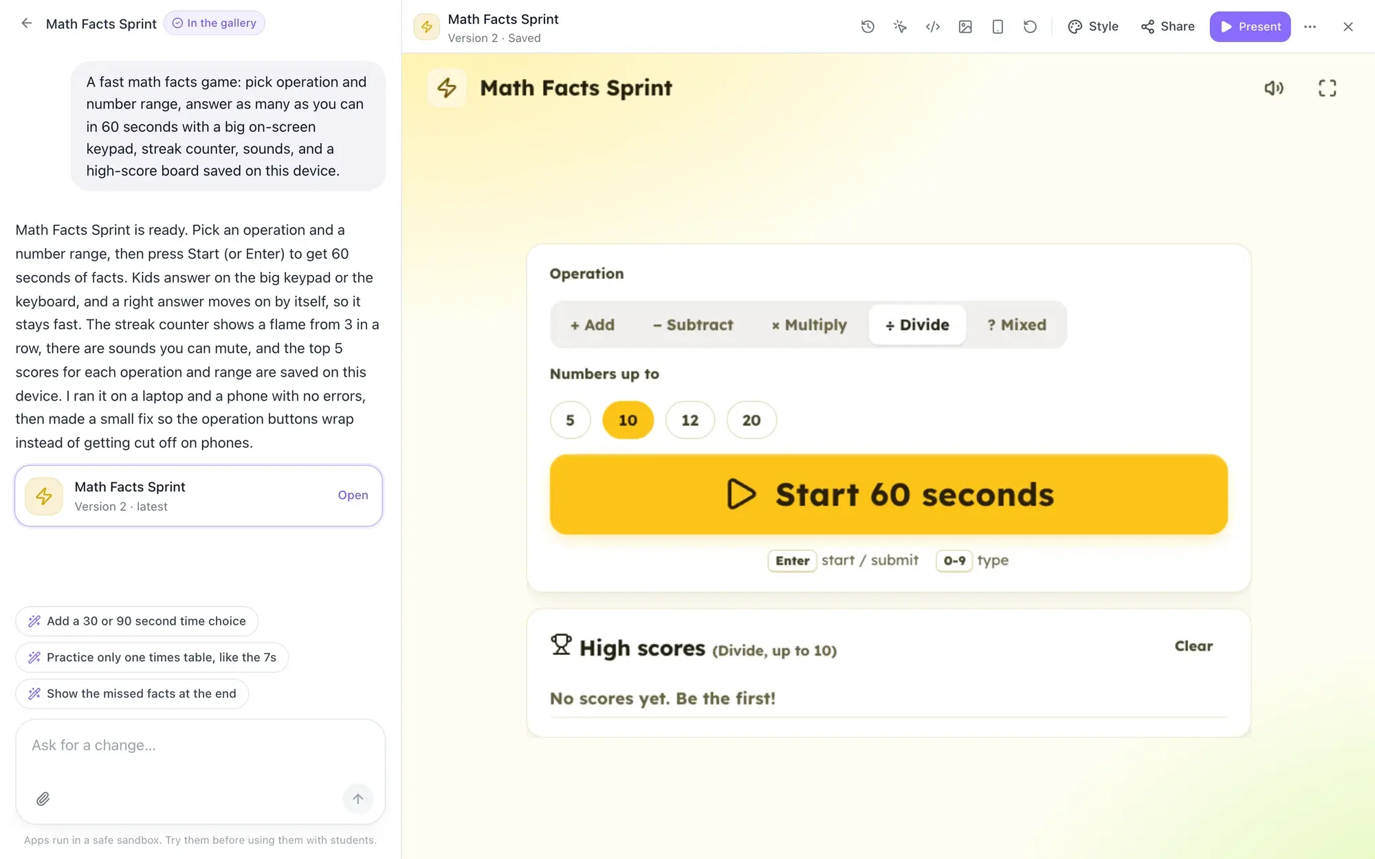Focus the 'Ask for a change...' input
The height and width of the screenshot is (859, 1375).
click(x=199, y=746)
